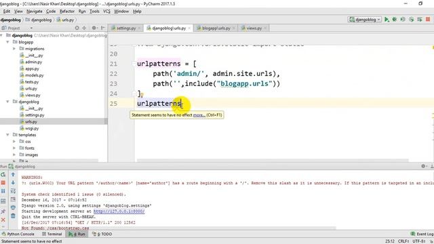Click the editor horizontal scrollbar
This screenshot has width=434, height=244.
[273, 161]
